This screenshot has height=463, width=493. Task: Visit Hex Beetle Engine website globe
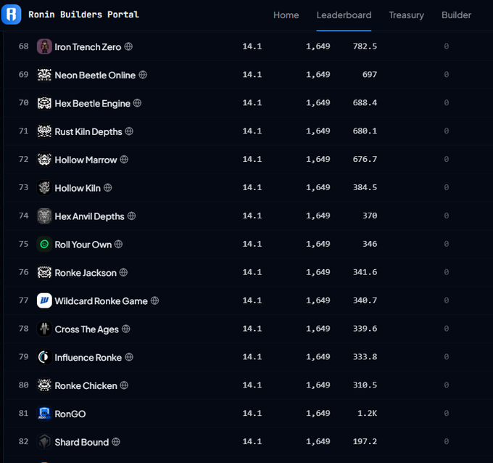(137, 103)
